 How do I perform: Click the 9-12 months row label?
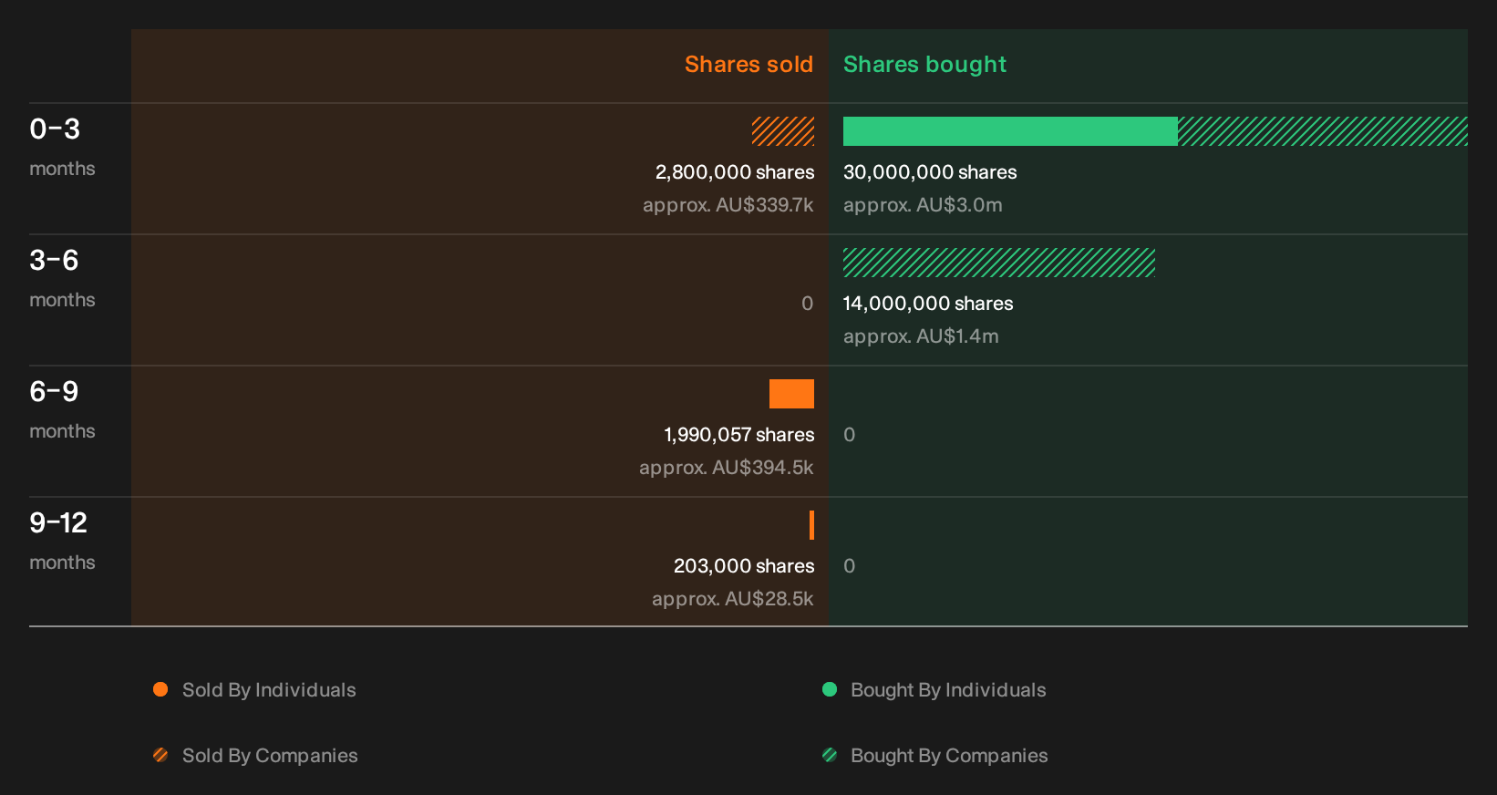pos(62,542)
